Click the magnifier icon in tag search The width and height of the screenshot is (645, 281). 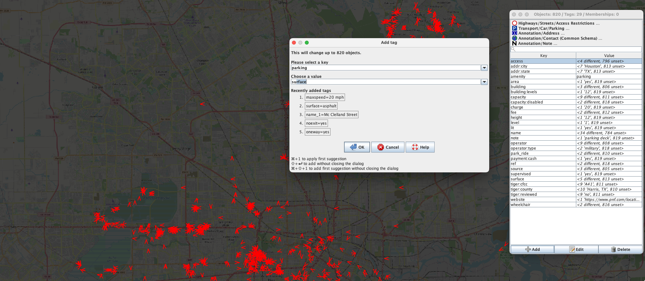tap(513, 49)
